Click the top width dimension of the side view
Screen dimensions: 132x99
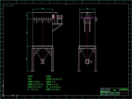87,9
